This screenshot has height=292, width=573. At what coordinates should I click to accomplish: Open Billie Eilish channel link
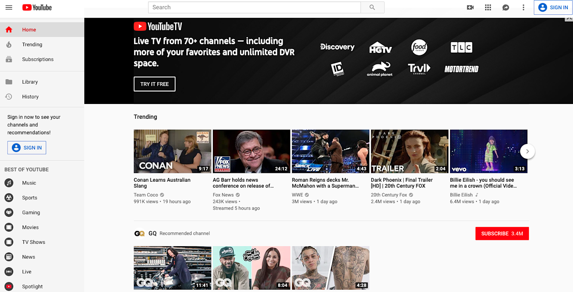click(x=462, y=195)
